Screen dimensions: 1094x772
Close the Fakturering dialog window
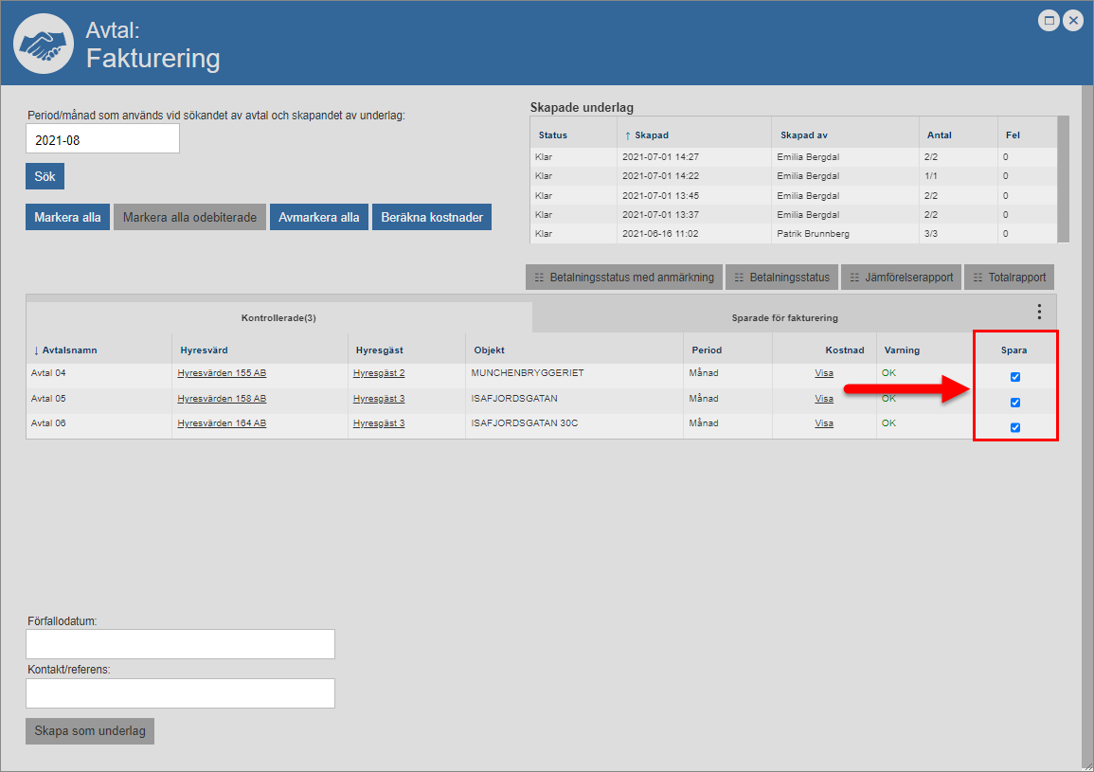[1073, 20]
